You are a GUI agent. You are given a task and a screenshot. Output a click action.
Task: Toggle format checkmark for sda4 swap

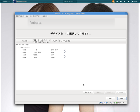[65, 57]
